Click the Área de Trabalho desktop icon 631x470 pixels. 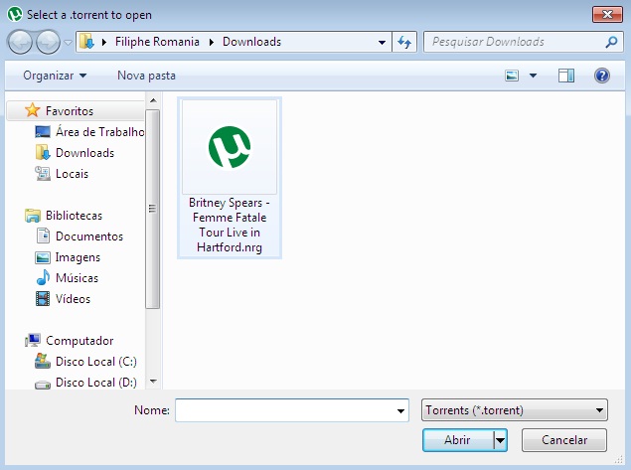tap(43, 132)
